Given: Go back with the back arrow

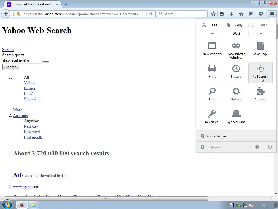Looking at the screenshot, I should pyautogui.click(x=6, y=14).
